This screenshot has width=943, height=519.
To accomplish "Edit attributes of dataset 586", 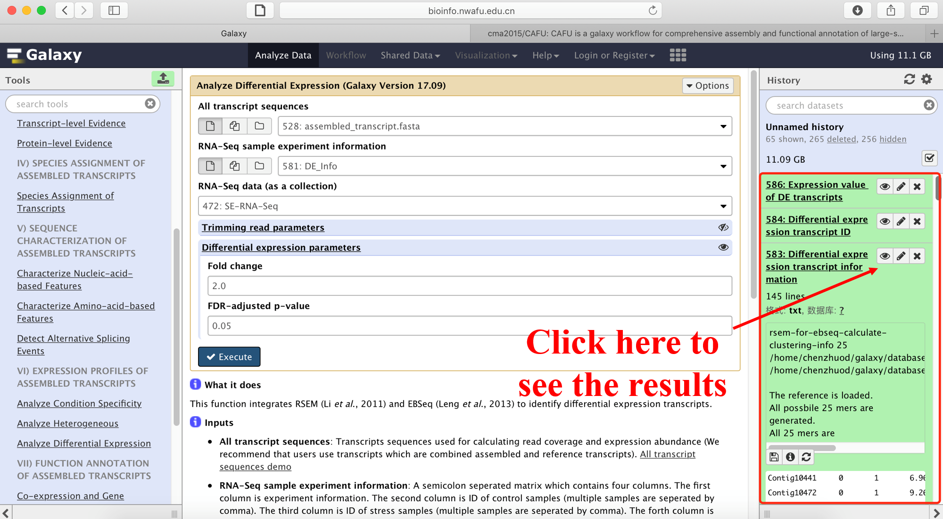I will pyautogui.click(x=901, y=187).
